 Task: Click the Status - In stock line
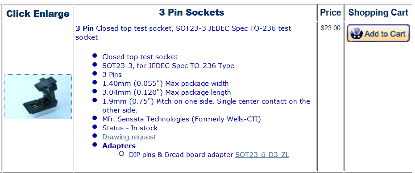coord(130,128)
